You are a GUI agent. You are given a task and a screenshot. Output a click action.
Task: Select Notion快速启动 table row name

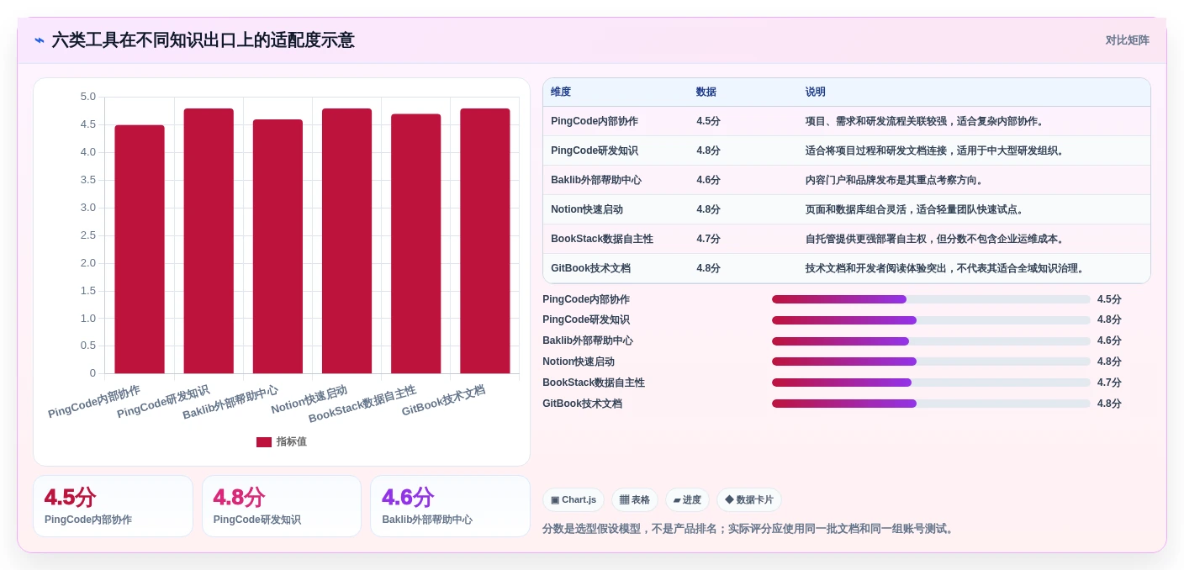pos(587,209)
